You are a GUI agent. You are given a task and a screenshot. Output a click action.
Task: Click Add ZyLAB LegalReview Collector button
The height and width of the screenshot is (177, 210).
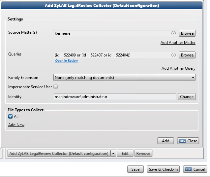pyautogui.click(x=59, y=154)
